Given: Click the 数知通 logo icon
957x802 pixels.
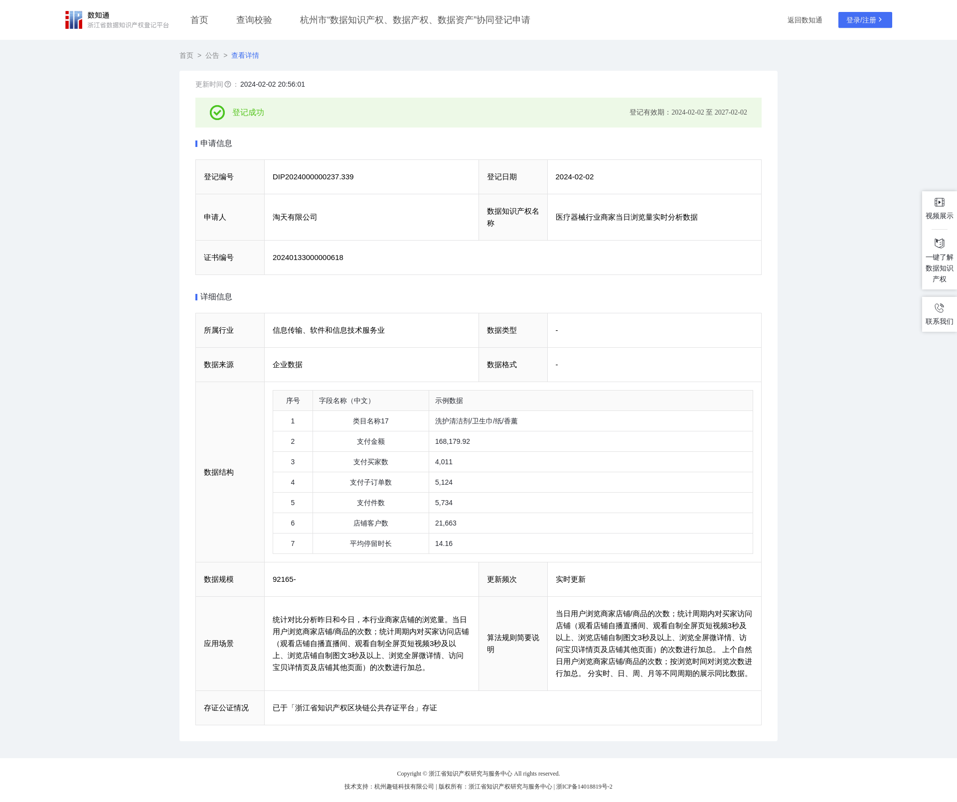Looking at the screenshot, I should 74,20.
